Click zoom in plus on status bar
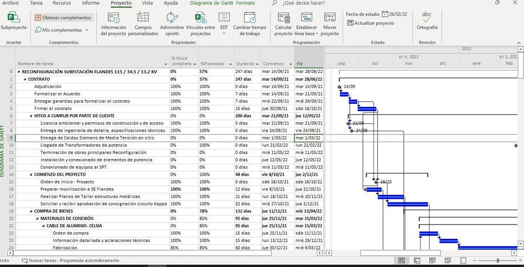524x267 pixels. (520, 261)
